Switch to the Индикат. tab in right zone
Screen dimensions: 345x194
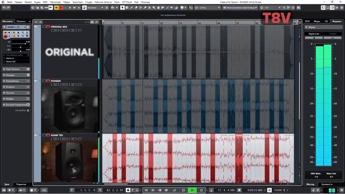337,22
